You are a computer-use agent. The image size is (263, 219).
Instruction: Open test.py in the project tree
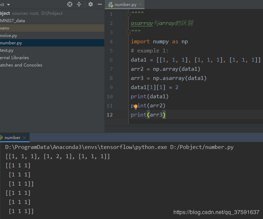52,50
